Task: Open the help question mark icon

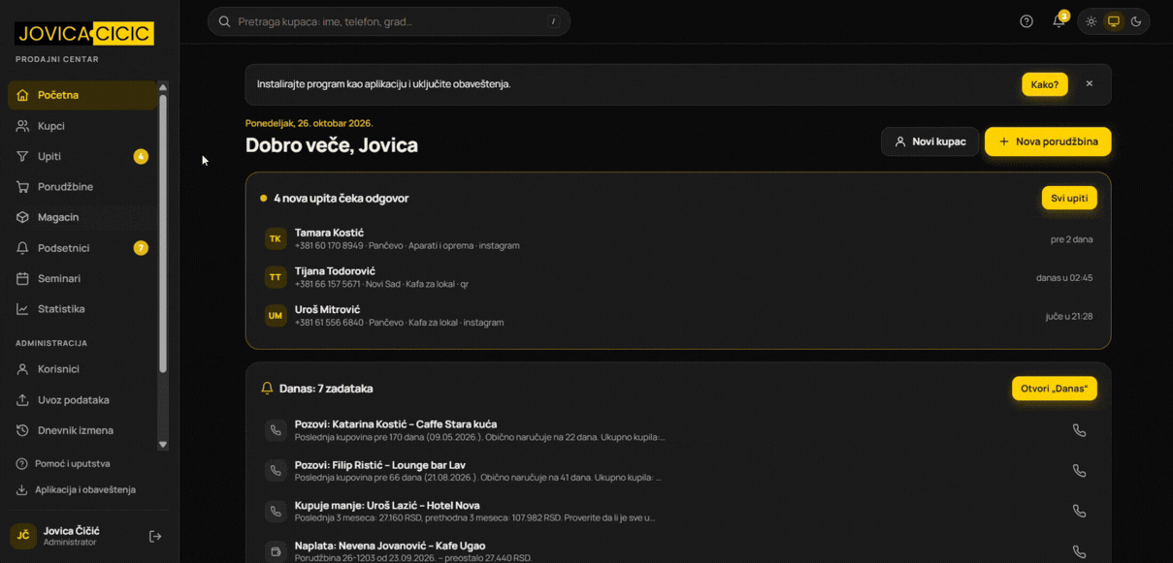Action: (x=1026, y=21)
